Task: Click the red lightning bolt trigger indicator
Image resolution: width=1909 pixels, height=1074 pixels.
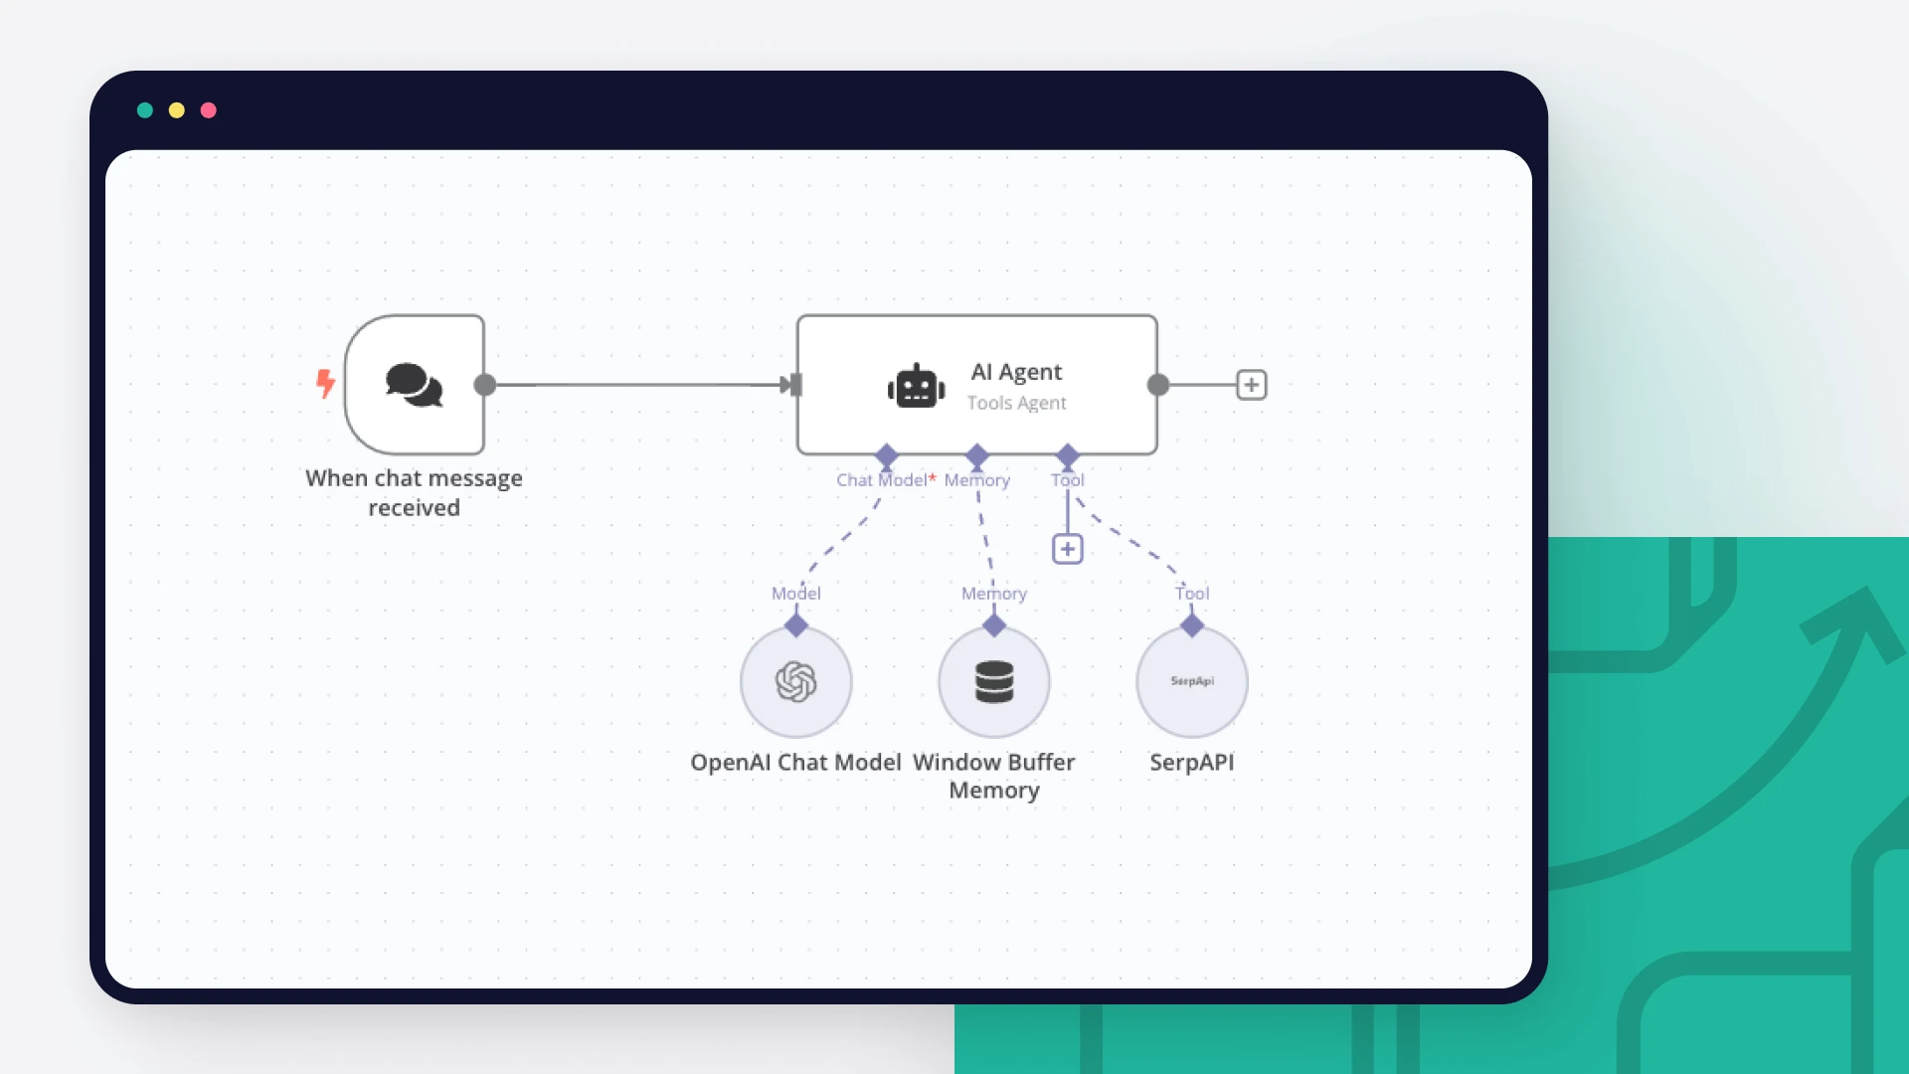Action: (325, 383)
